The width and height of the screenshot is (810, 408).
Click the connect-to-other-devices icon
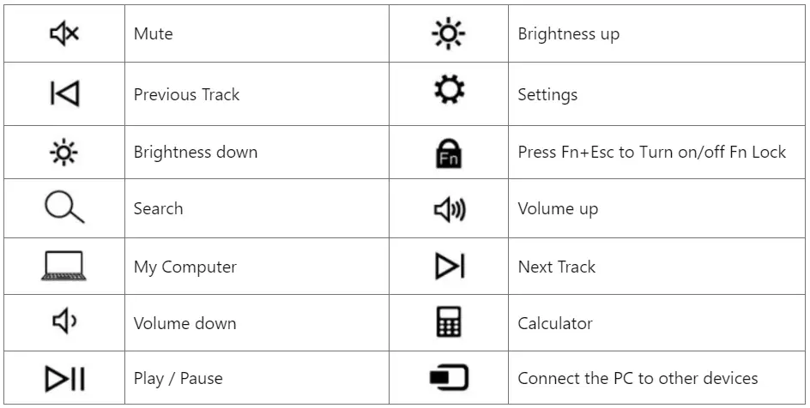[x=449, y=378]
